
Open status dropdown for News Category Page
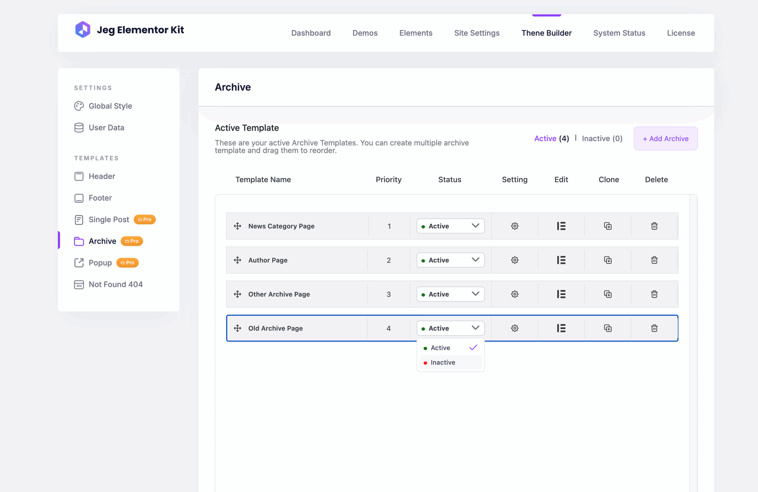(x=450, y=226)
